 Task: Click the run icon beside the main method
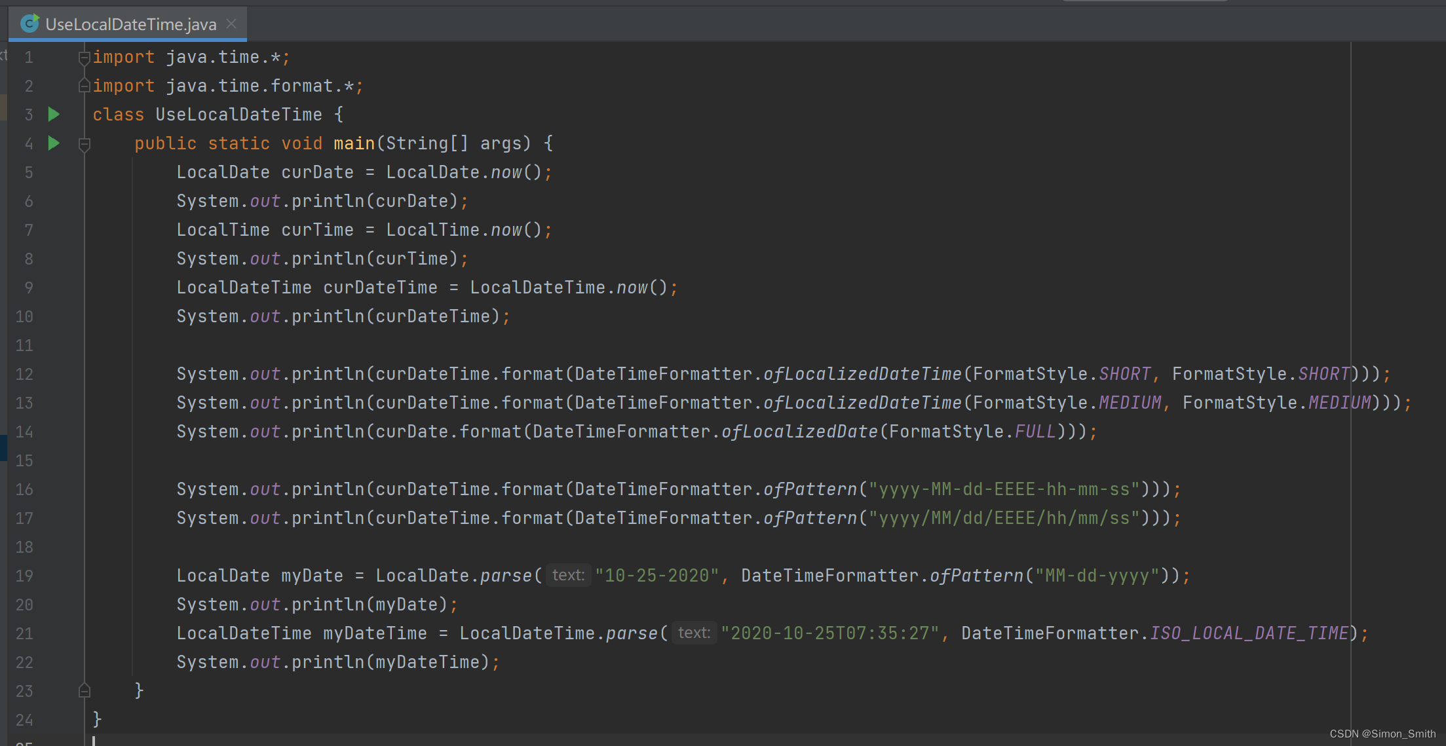[54, 143]
